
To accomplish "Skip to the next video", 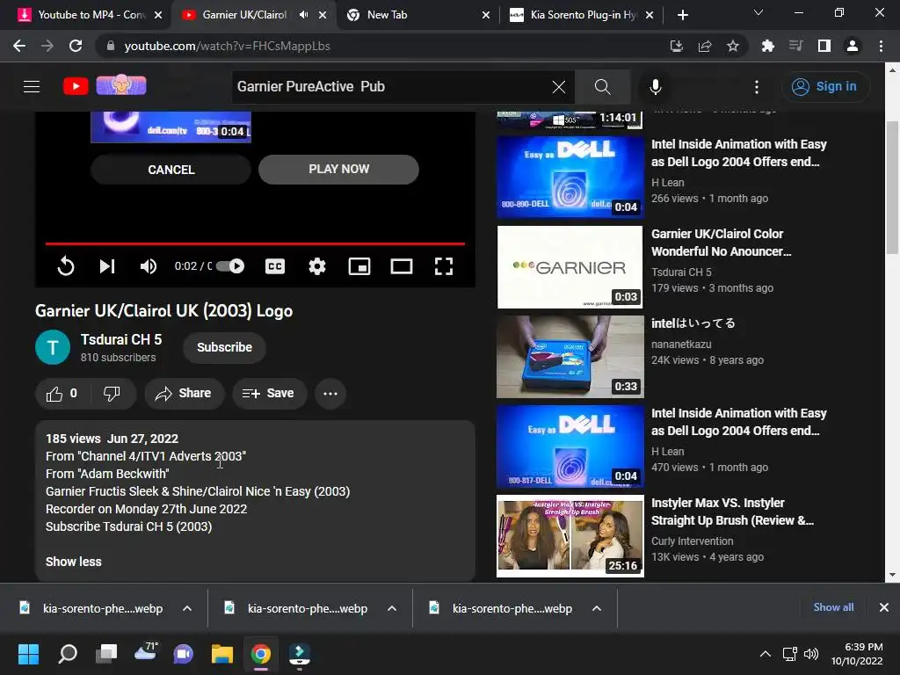I will point(107,266).
